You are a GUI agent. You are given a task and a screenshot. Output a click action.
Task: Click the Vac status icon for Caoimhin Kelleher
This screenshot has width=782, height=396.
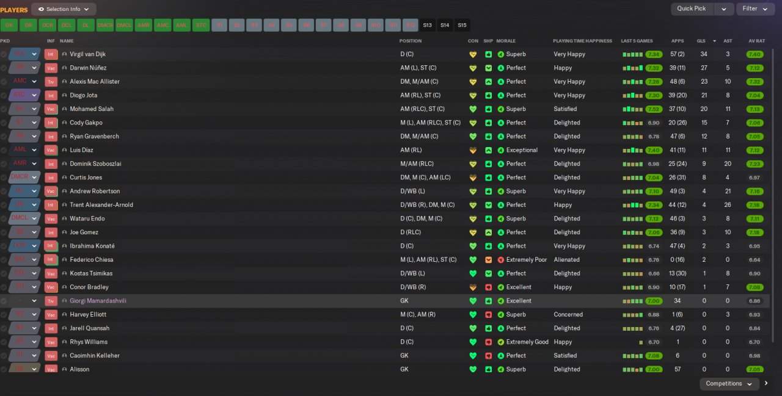pos(51,356)
